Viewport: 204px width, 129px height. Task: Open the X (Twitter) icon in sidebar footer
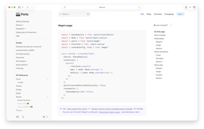23,117
